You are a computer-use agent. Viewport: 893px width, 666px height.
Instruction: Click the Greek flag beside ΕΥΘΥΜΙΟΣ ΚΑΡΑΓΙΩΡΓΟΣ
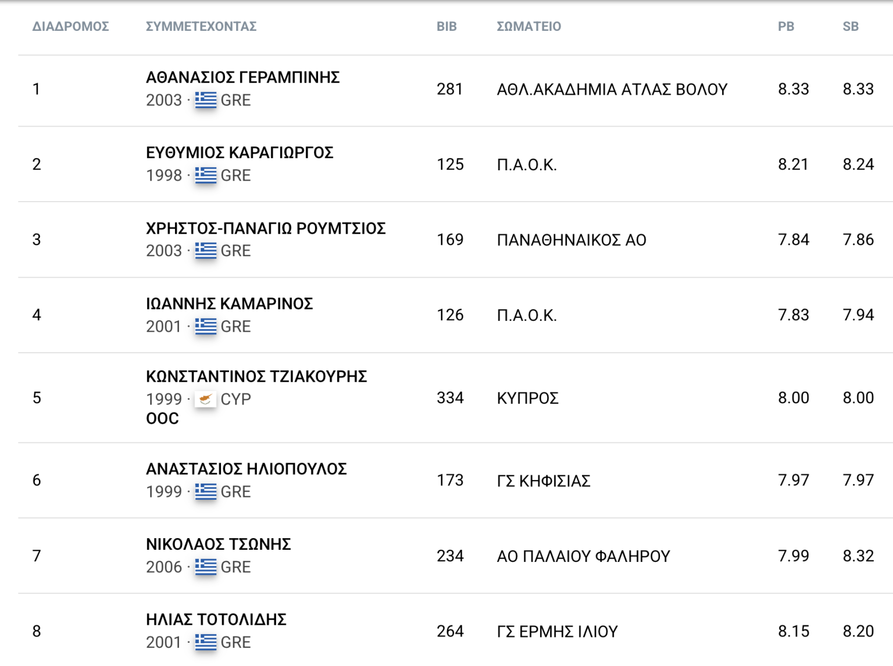[x=205, y=175]
